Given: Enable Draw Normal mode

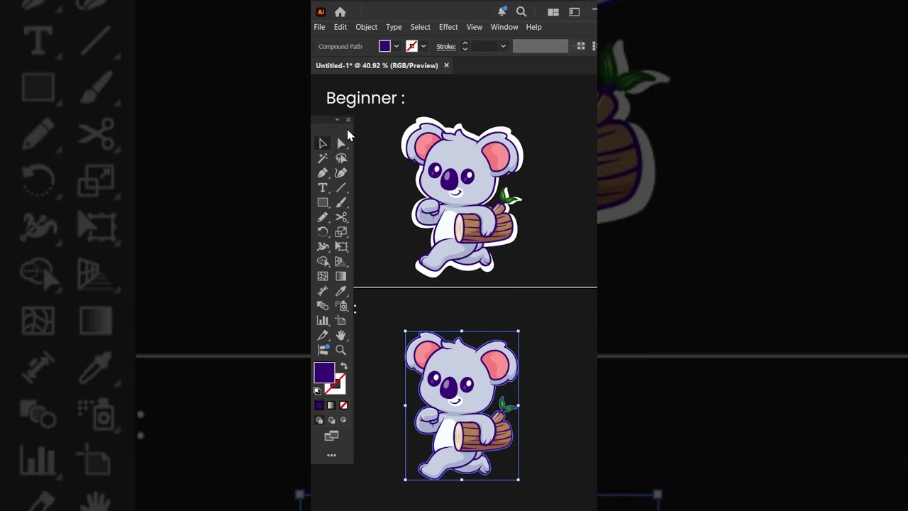Looking at the screenshot, I should (319, 420).
